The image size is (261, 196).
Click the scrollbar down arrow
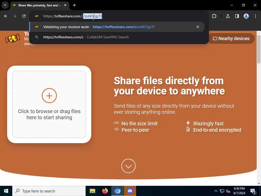click(259, 183)
